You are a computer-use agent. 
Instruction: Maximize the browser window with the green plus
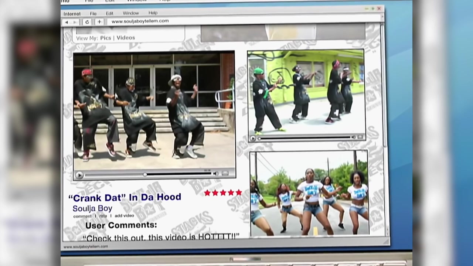click(x=373, y=8)
